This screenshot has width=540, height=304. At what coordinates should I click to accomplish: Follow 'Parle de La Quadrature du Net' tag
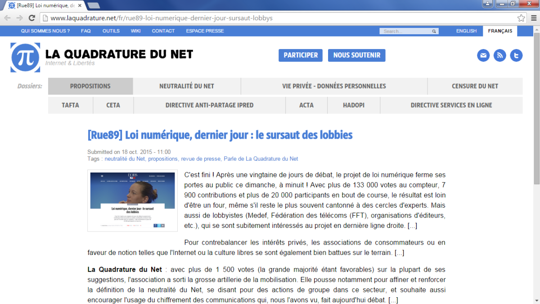261,159
